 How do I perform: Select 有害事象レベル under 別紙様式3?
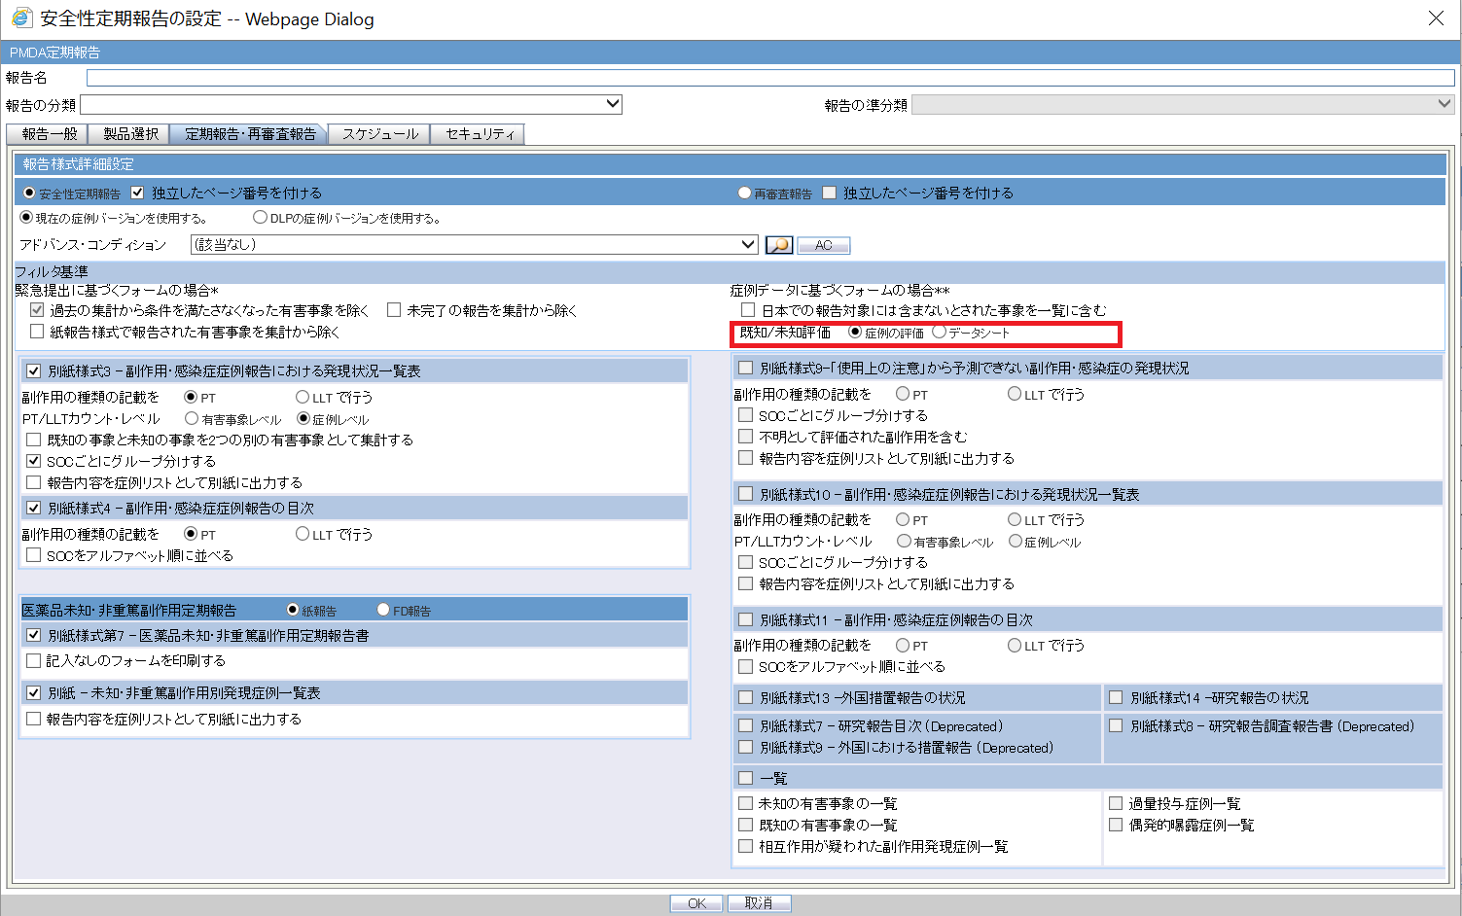coord(192,419)
